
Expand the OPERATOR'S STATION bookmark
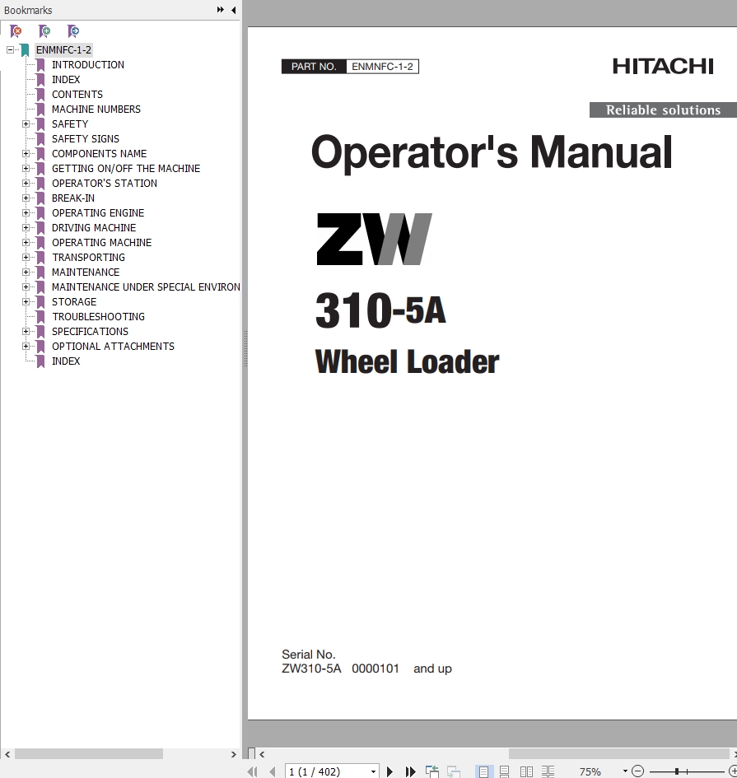(x=26, y=183)
